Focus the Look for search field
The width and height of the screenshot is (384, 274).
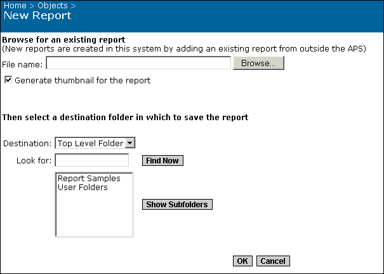[x=92, y=160]
